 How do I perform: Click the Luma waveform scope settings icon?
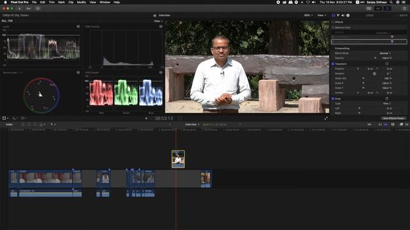click(x=78, y=26)
